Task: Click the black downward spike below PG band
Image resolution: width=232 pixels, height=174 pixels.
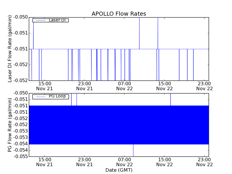Action: pos(133,150)
